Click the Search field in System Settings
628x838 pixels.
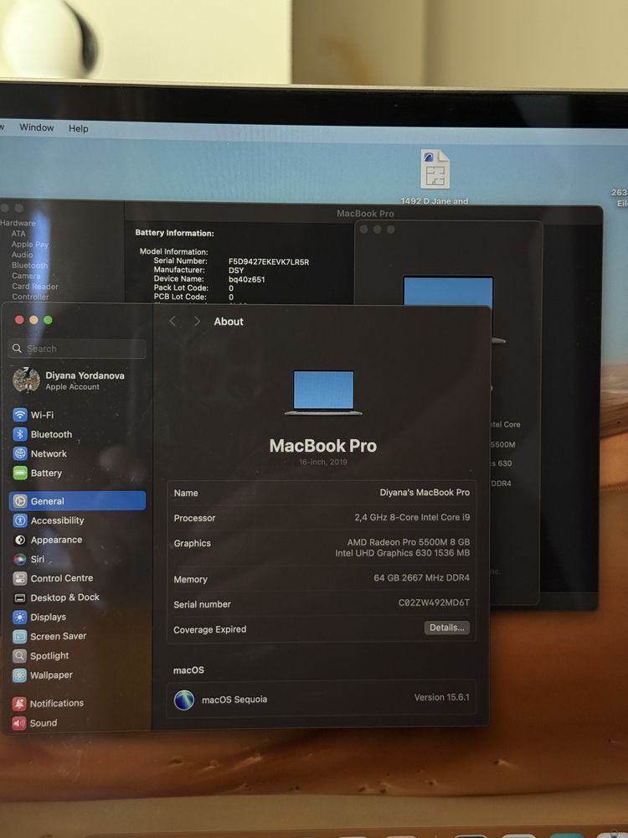(77, 349)
